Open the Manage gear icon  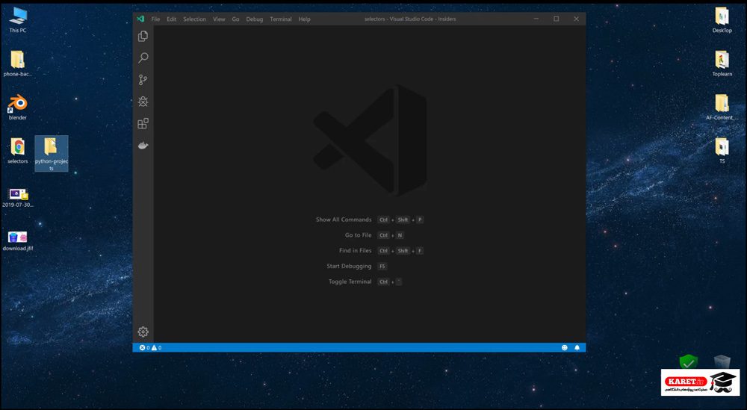[143, 332]
